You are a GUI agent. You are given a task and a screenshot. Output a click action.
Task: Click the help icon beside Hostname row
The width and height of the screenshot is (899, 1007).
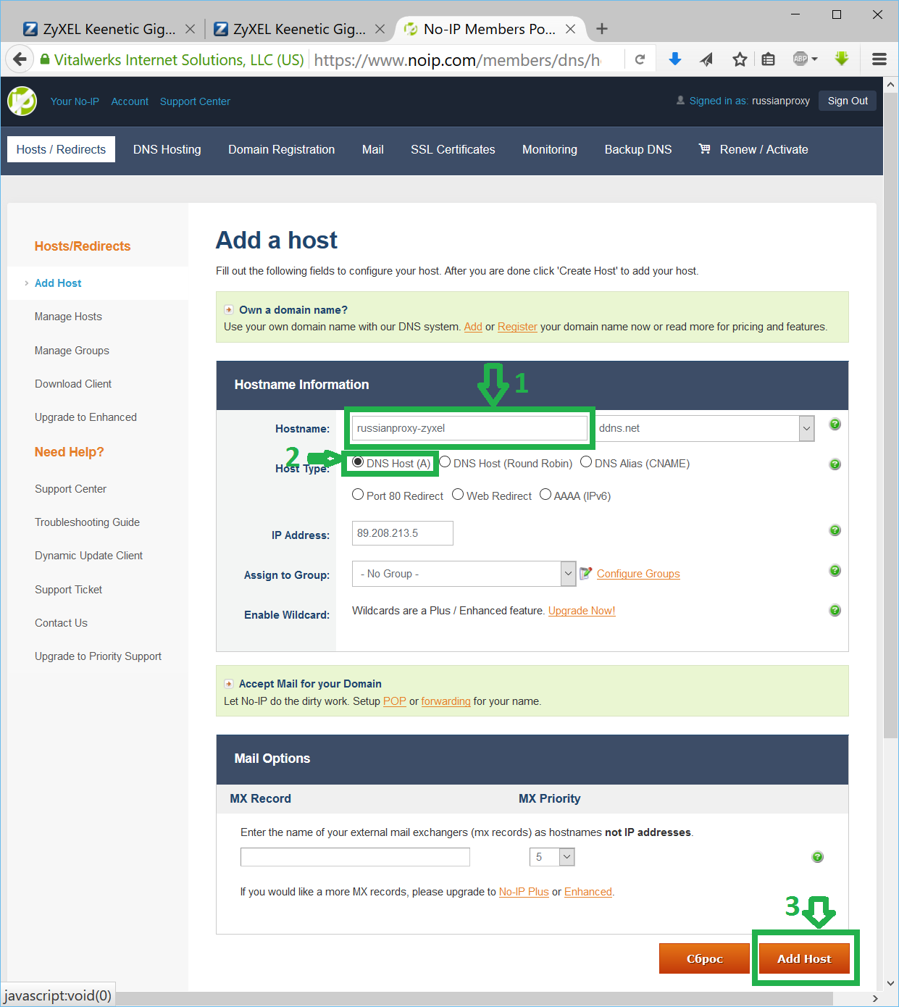(x=835, y=425)
